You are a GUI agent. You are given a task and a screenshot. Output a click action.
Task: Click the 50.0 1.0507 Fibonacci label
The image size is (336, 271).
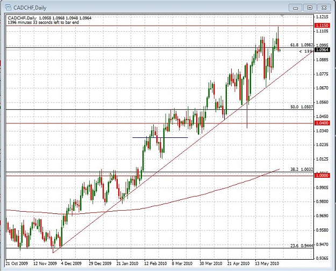tap(302, 107)
